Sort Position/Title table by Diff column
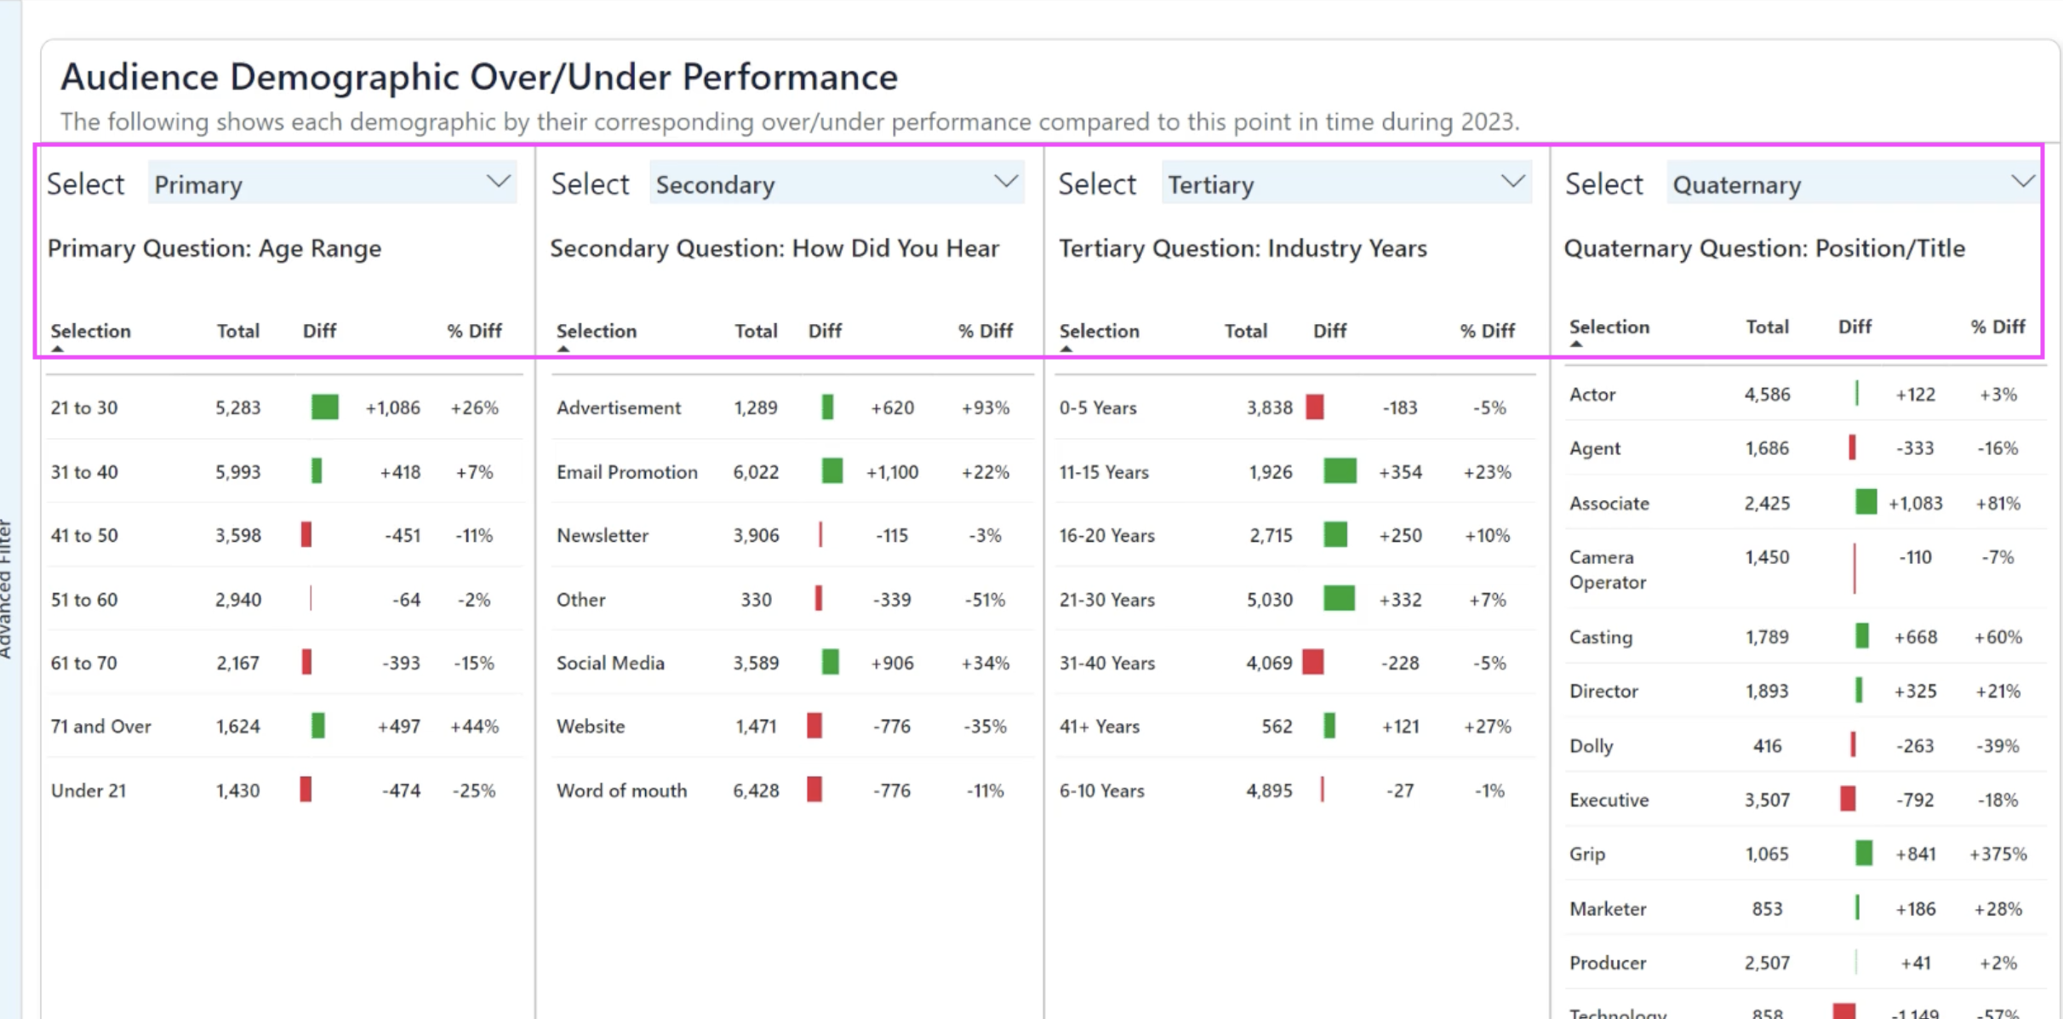 [1854, 327]
